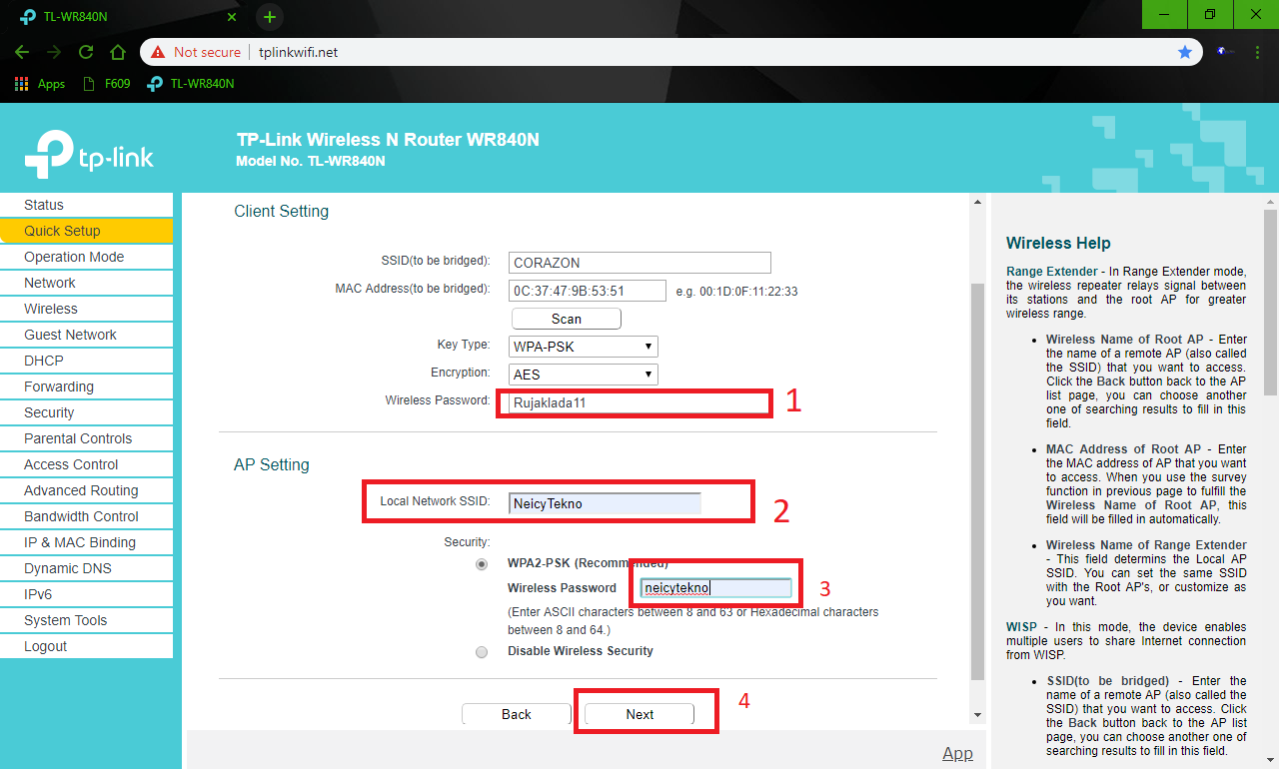This screenshot has width=1279, height=769.
Task: Open the Advanced Routing menu item
Action: tap(86, 490)
